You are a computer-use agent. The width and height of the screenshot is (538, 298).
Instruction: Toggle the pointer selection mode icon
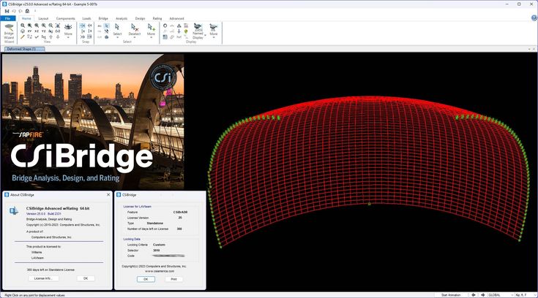107,26
